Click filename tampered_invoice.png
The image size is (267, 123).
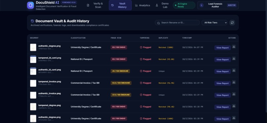[x=50, y=82]
